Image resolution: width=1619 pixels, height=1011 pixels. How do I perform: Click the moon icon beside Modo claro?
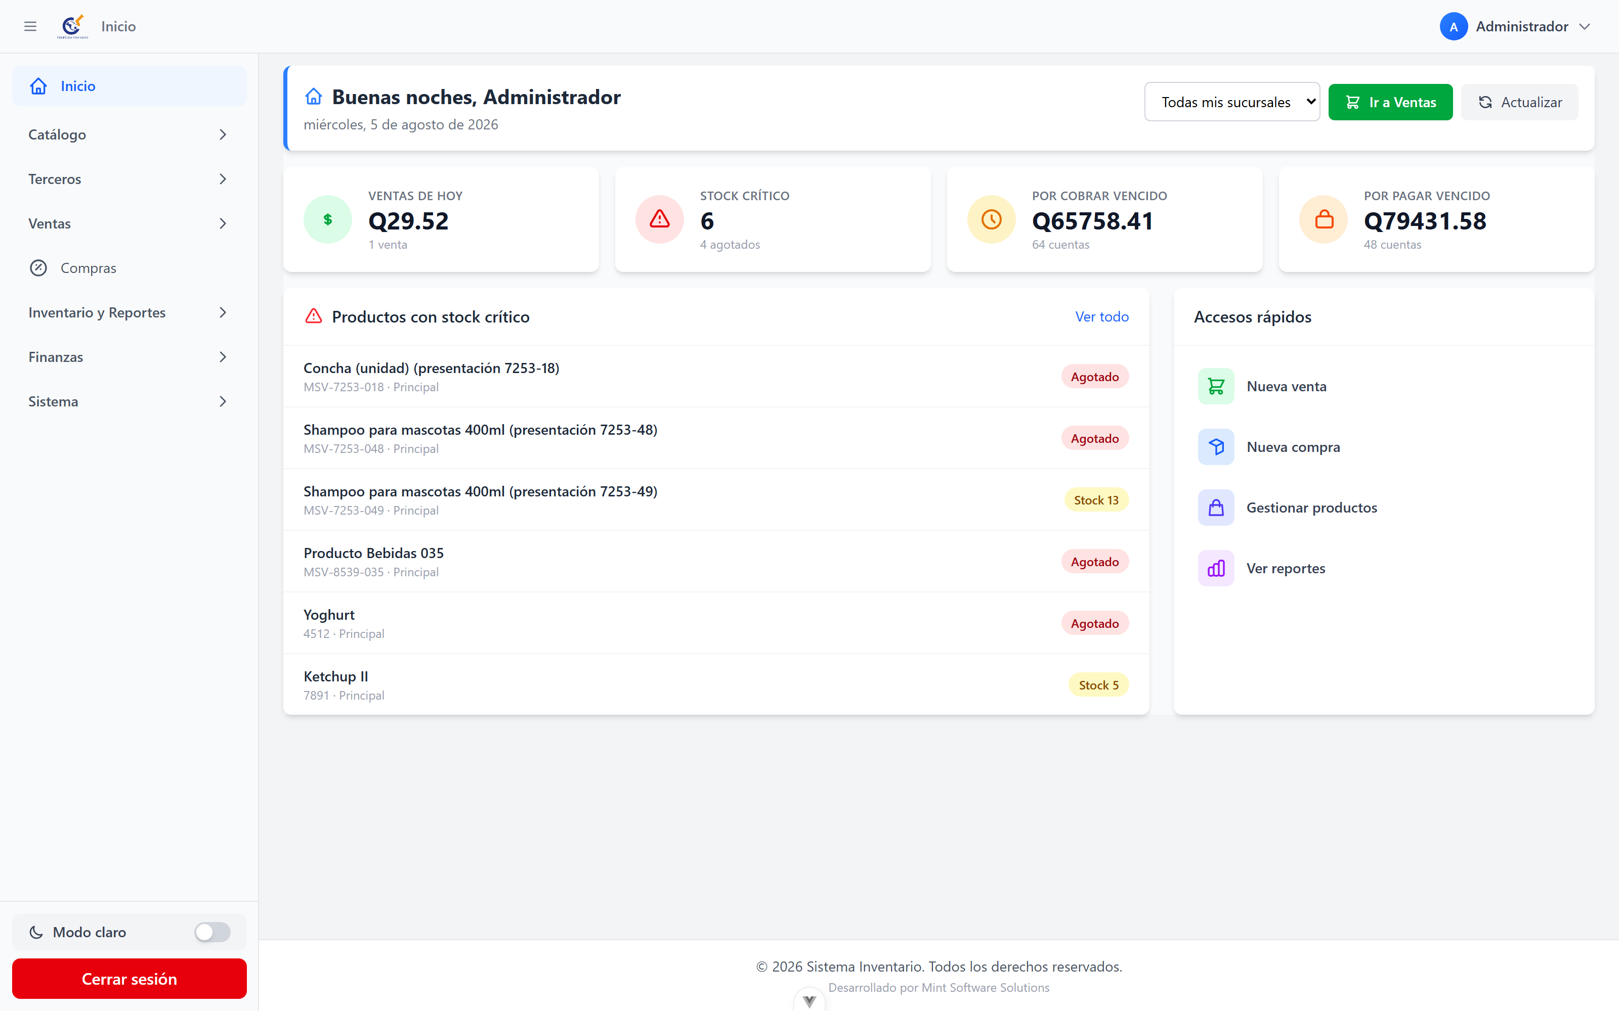(x=36, y=932)
